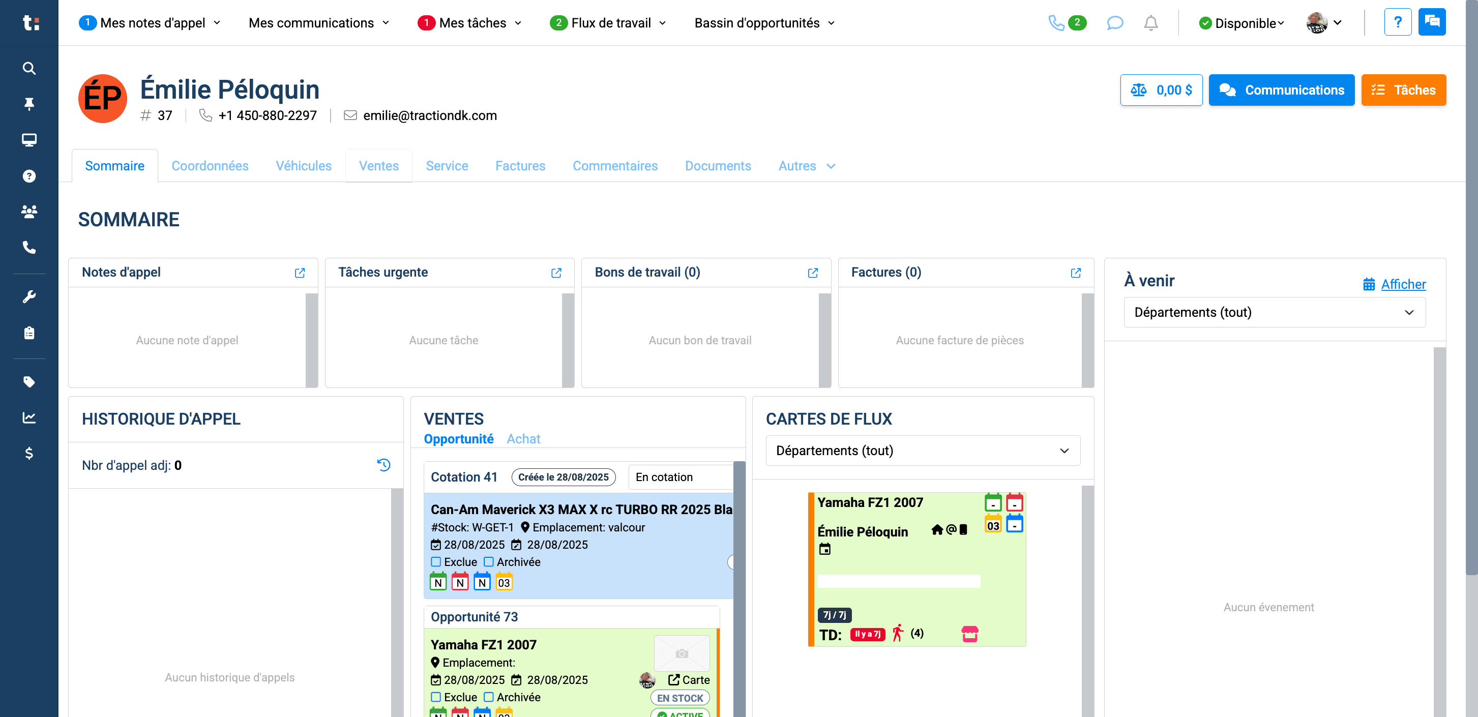Click the green N calendar icon in Cotation 41

pyautogui.click(x=438, y=581)
